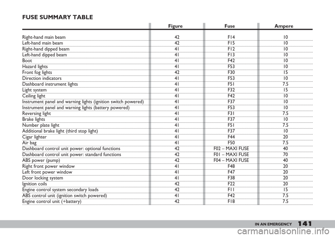Select the F04 – MAXI FUSE entry

(231, 160)
